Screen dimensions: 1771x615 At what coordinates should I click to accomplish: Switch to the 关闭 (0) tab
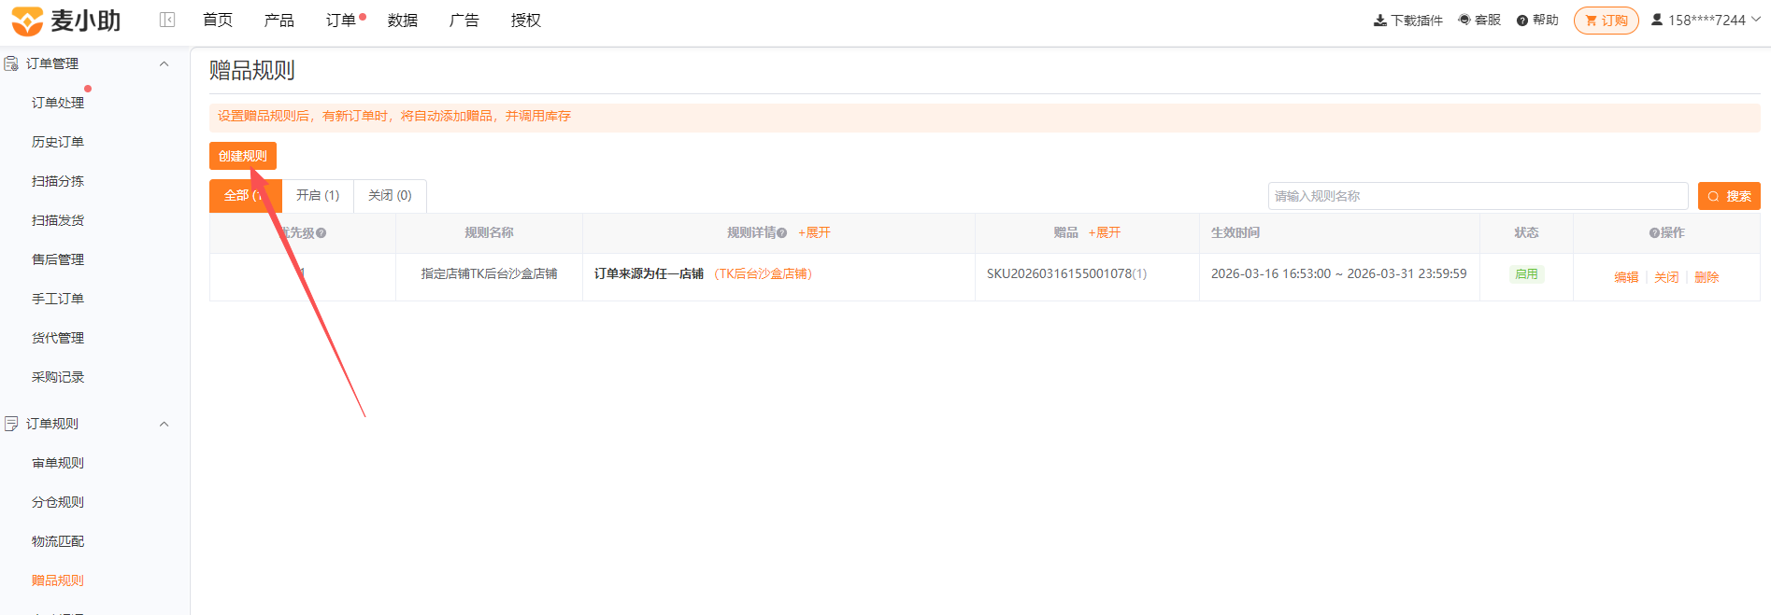pos(390,195)
